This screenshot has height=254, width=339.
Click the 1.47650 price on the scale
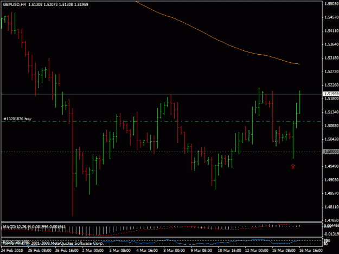click(x=331, y=220)
